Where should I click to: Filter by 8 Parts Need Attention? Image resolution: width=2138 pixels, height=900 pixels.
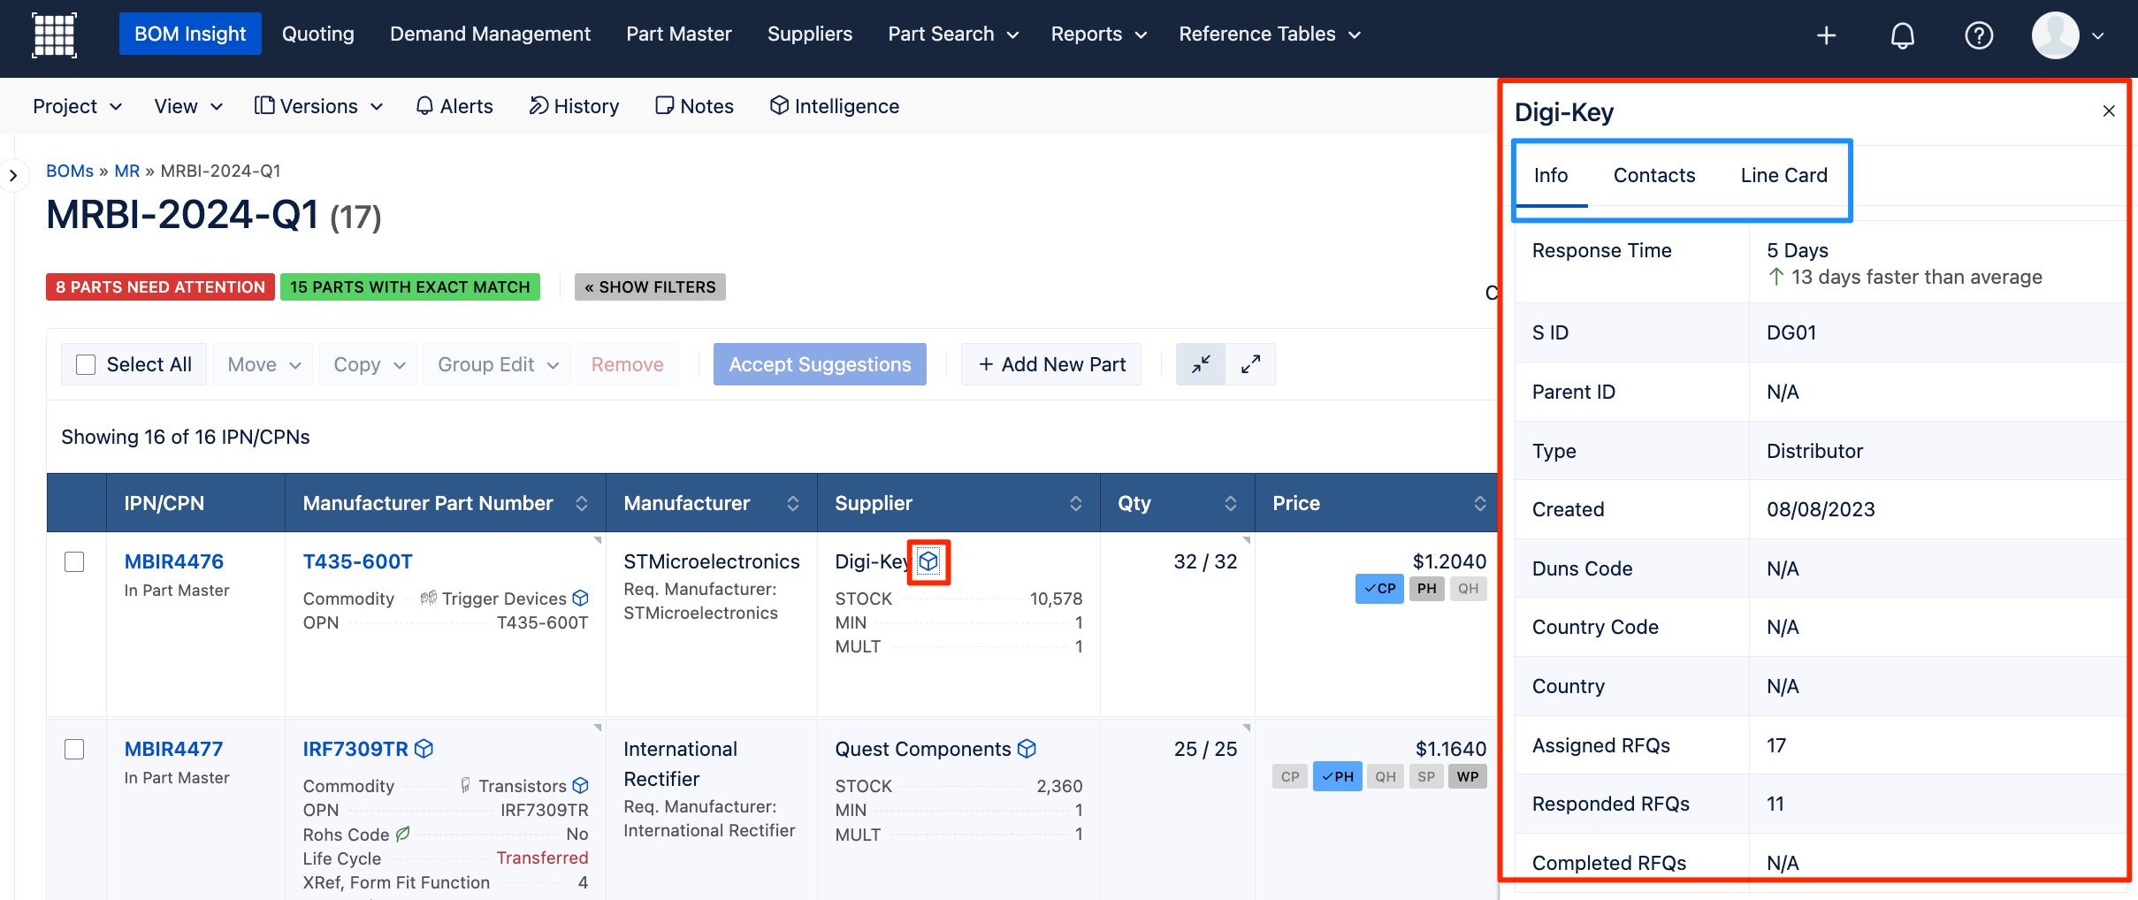(160, 287)
